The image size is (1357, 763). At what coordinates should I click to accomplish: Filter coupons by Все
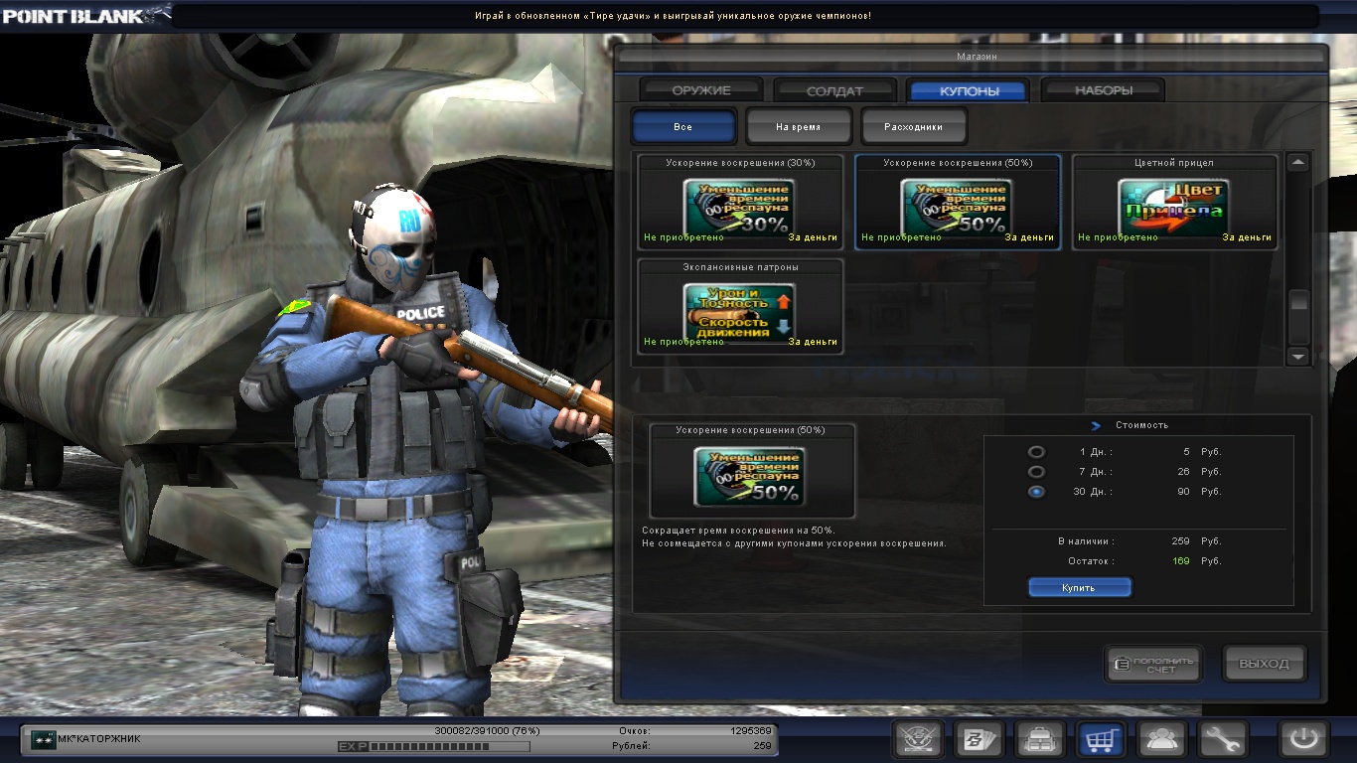pos(683,127)
